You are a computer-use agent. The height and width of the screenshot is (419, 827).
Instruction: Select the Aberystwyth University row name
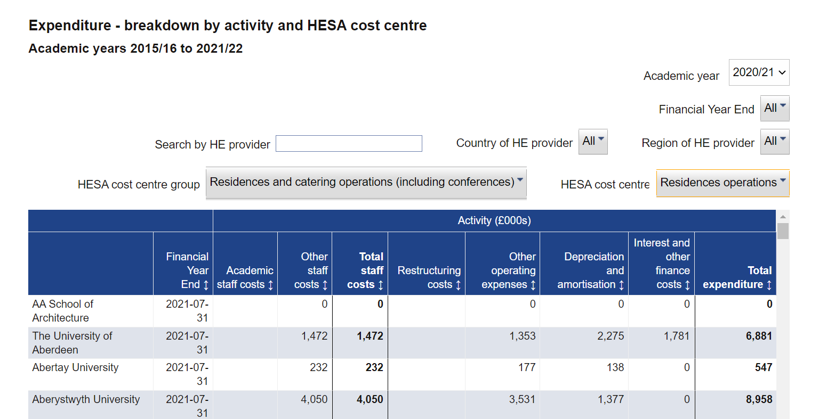click(x=86, y=399)
